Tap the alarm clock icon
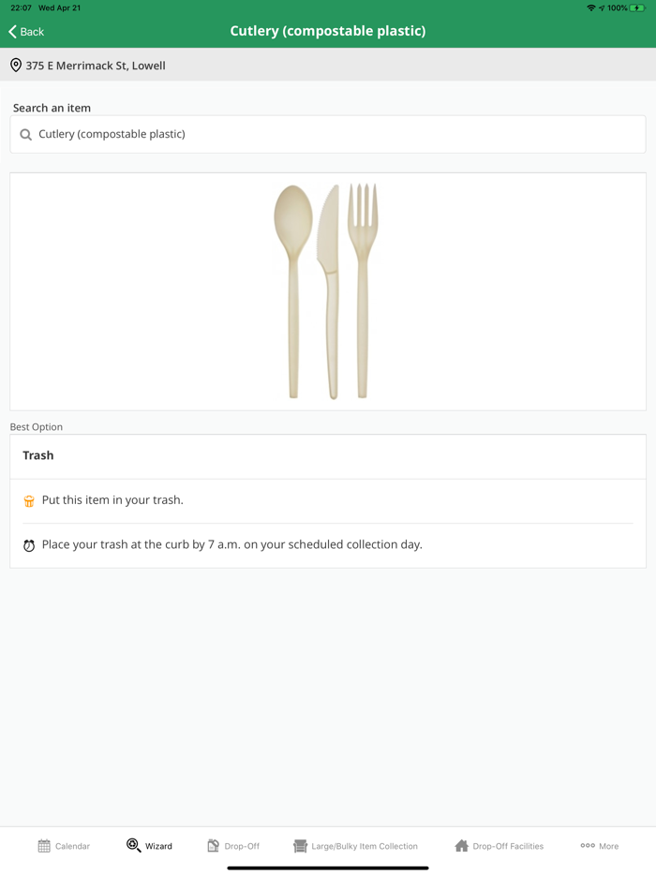The height and width of the screenshot is (875, 656). 29,545
